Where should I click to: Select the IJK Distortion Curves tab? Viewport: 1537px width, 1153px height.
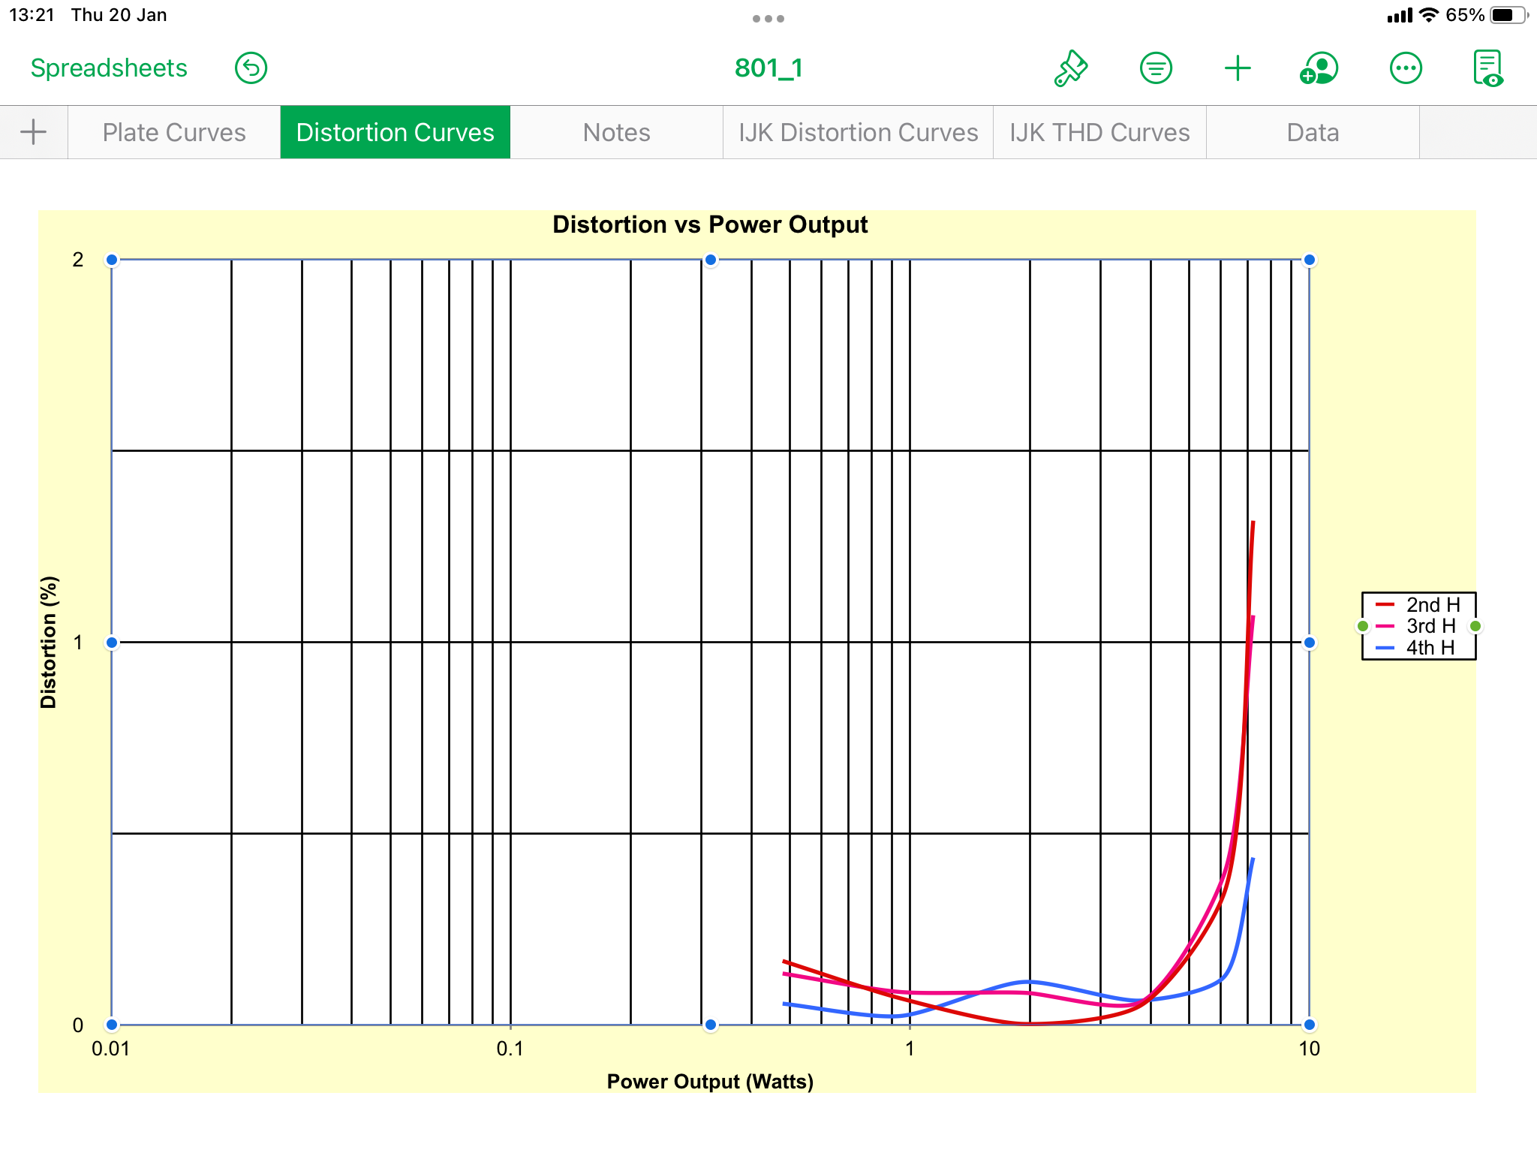[858, 132]
